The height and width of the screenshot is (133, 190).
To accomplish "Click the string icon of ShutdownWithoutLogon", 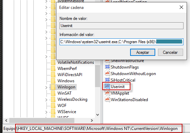I will pos(107,73).
